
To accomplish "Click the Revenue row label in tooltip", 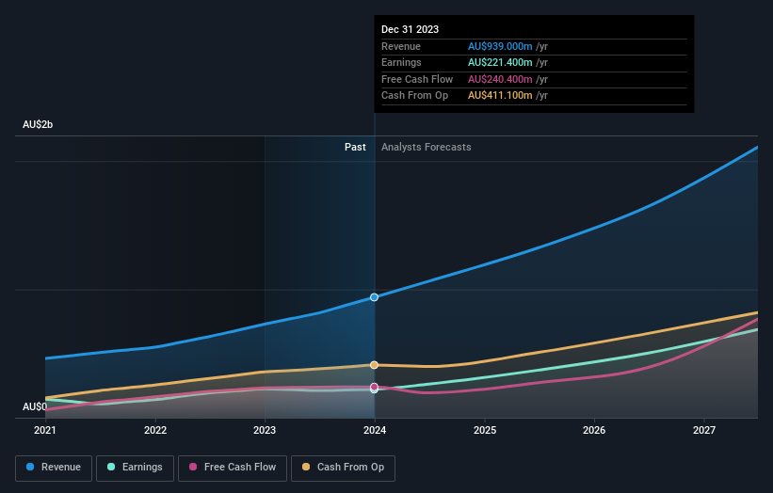I will [401, 46].
